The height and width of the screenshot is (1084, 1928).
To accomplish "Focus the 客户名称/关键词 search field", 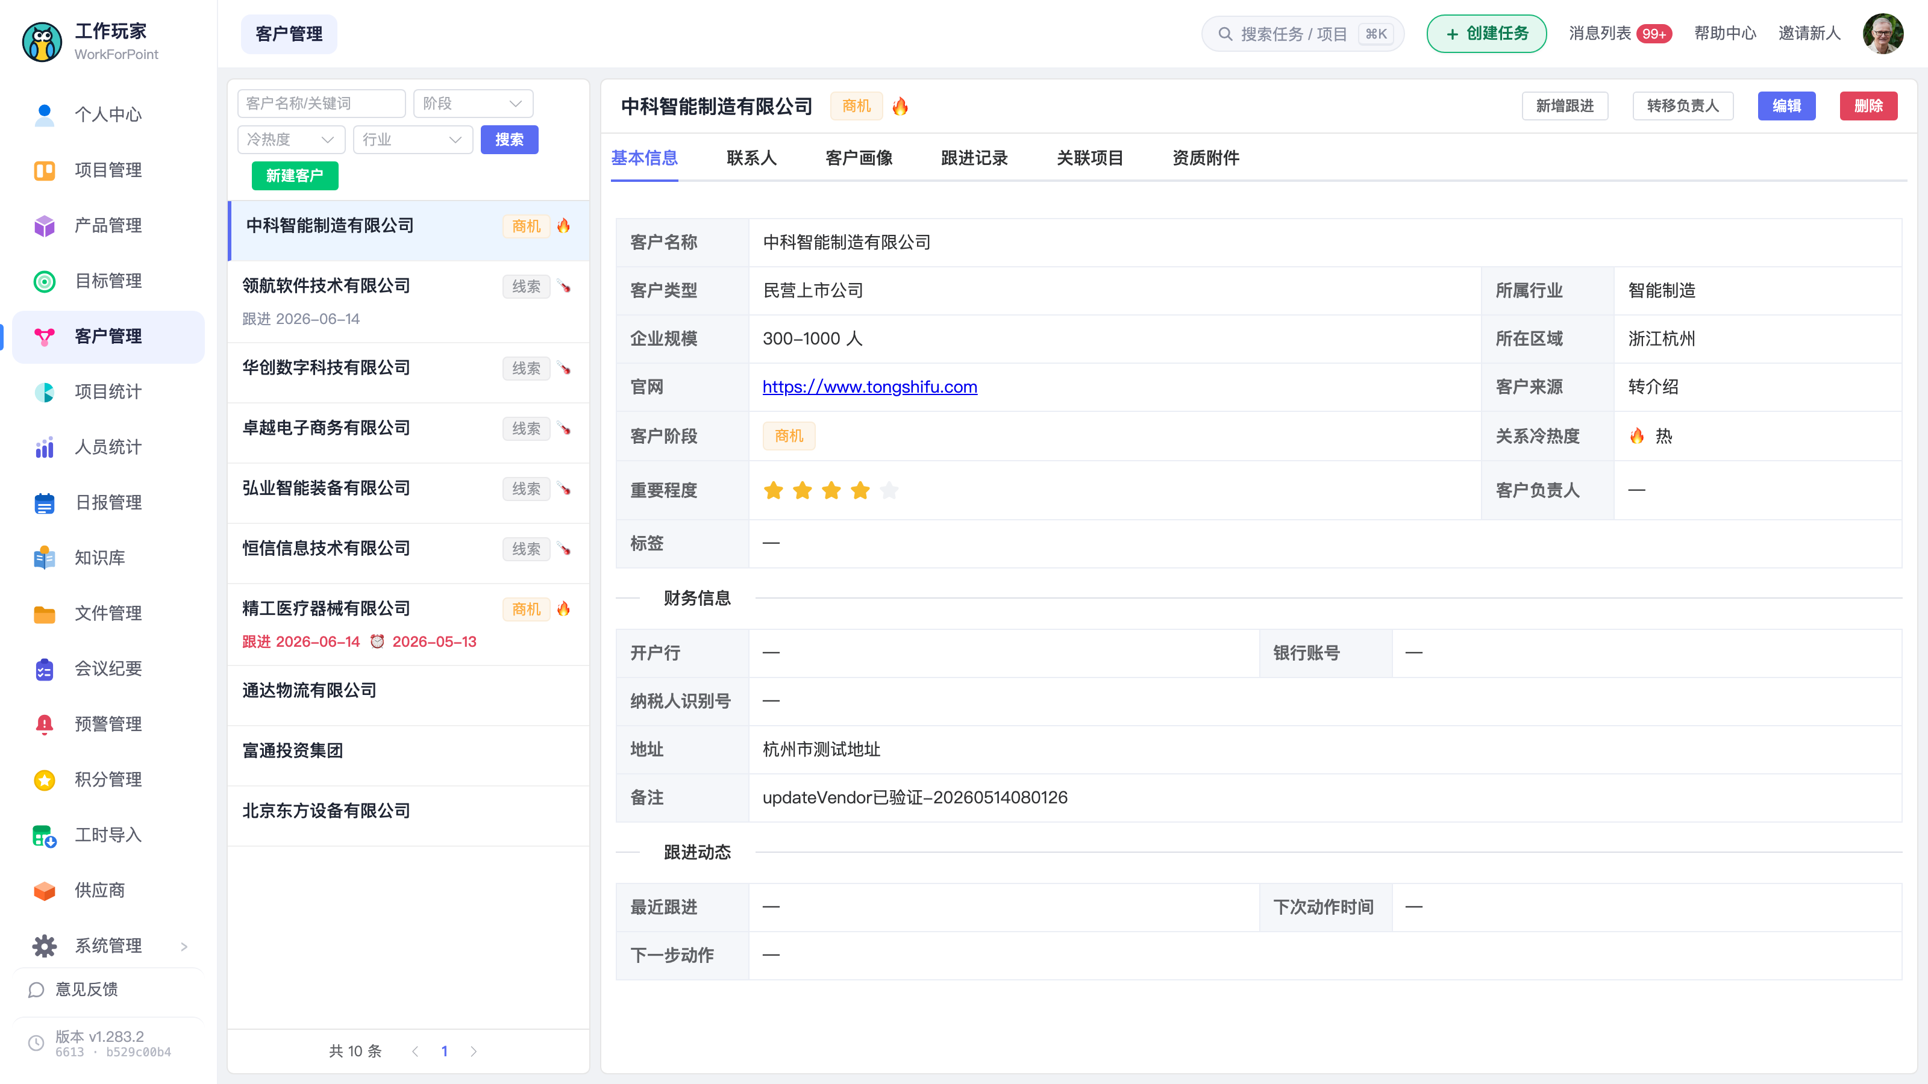I will (x=321, y=103).
